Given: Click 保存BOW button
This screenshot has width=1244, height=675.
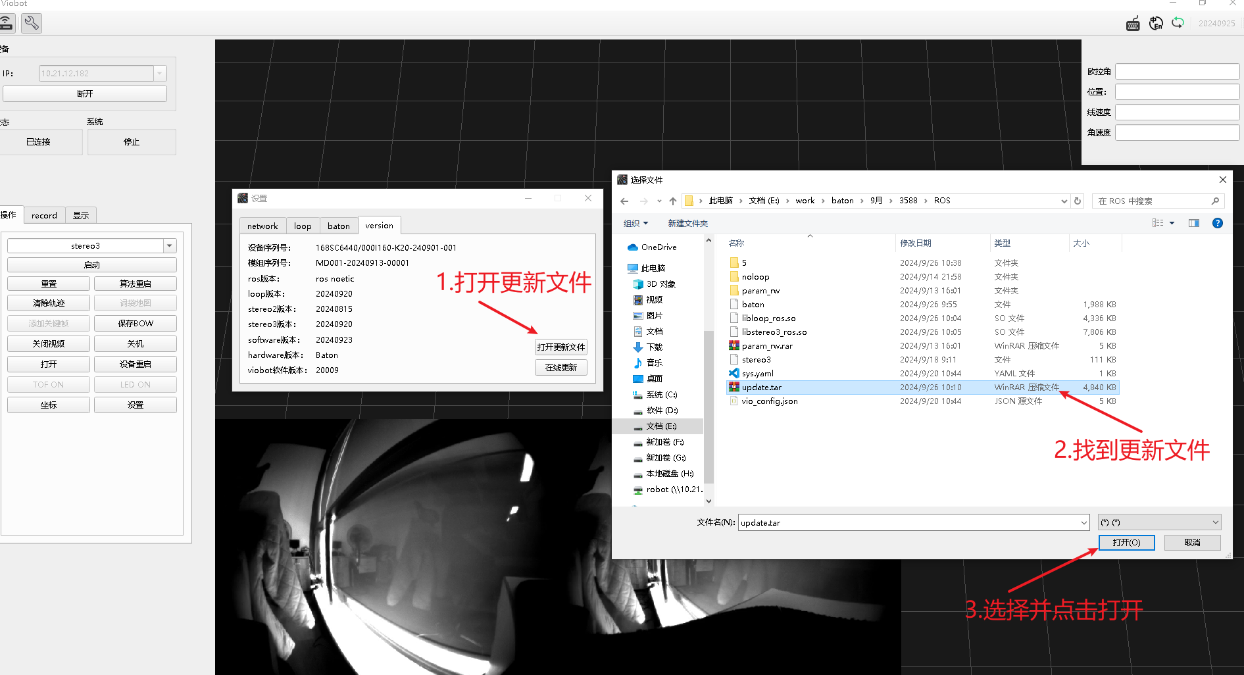Looking at the screenshot, I should click(136, 324).
